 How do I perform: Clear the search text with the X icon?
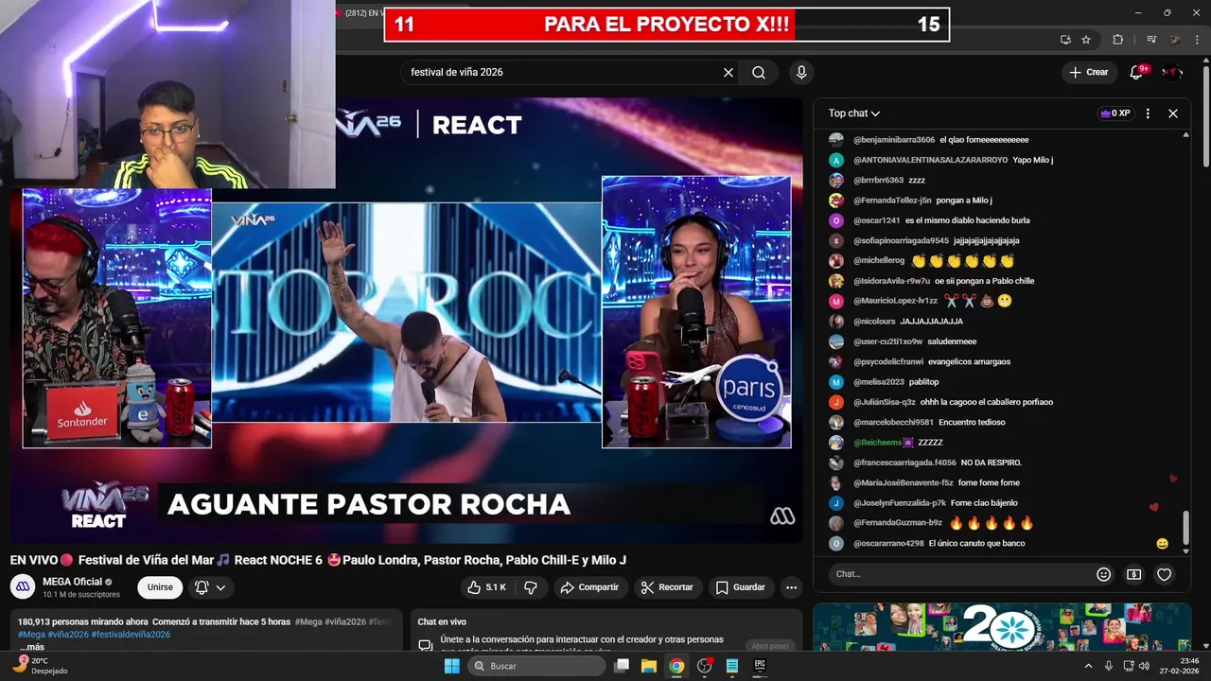(728, 73)
